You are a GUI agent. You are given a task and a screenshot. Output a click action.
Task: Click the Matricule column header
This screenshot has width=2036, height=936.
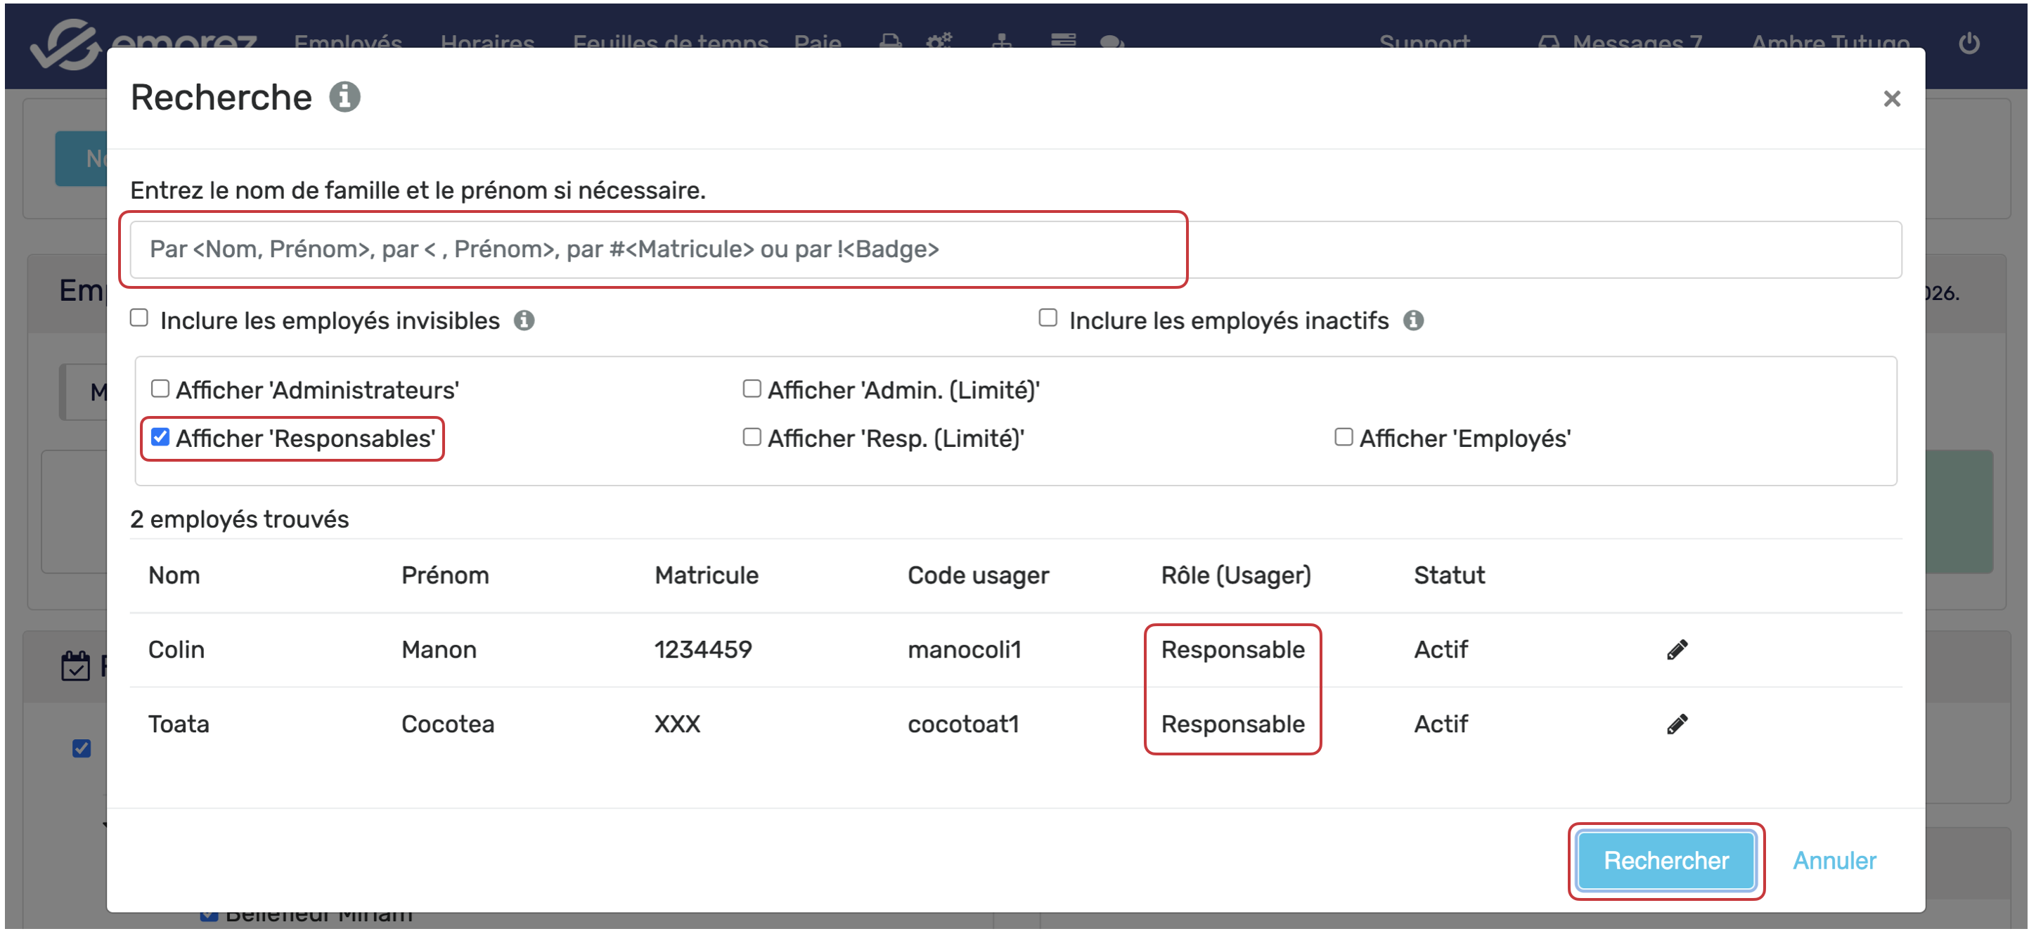[706, 576]
